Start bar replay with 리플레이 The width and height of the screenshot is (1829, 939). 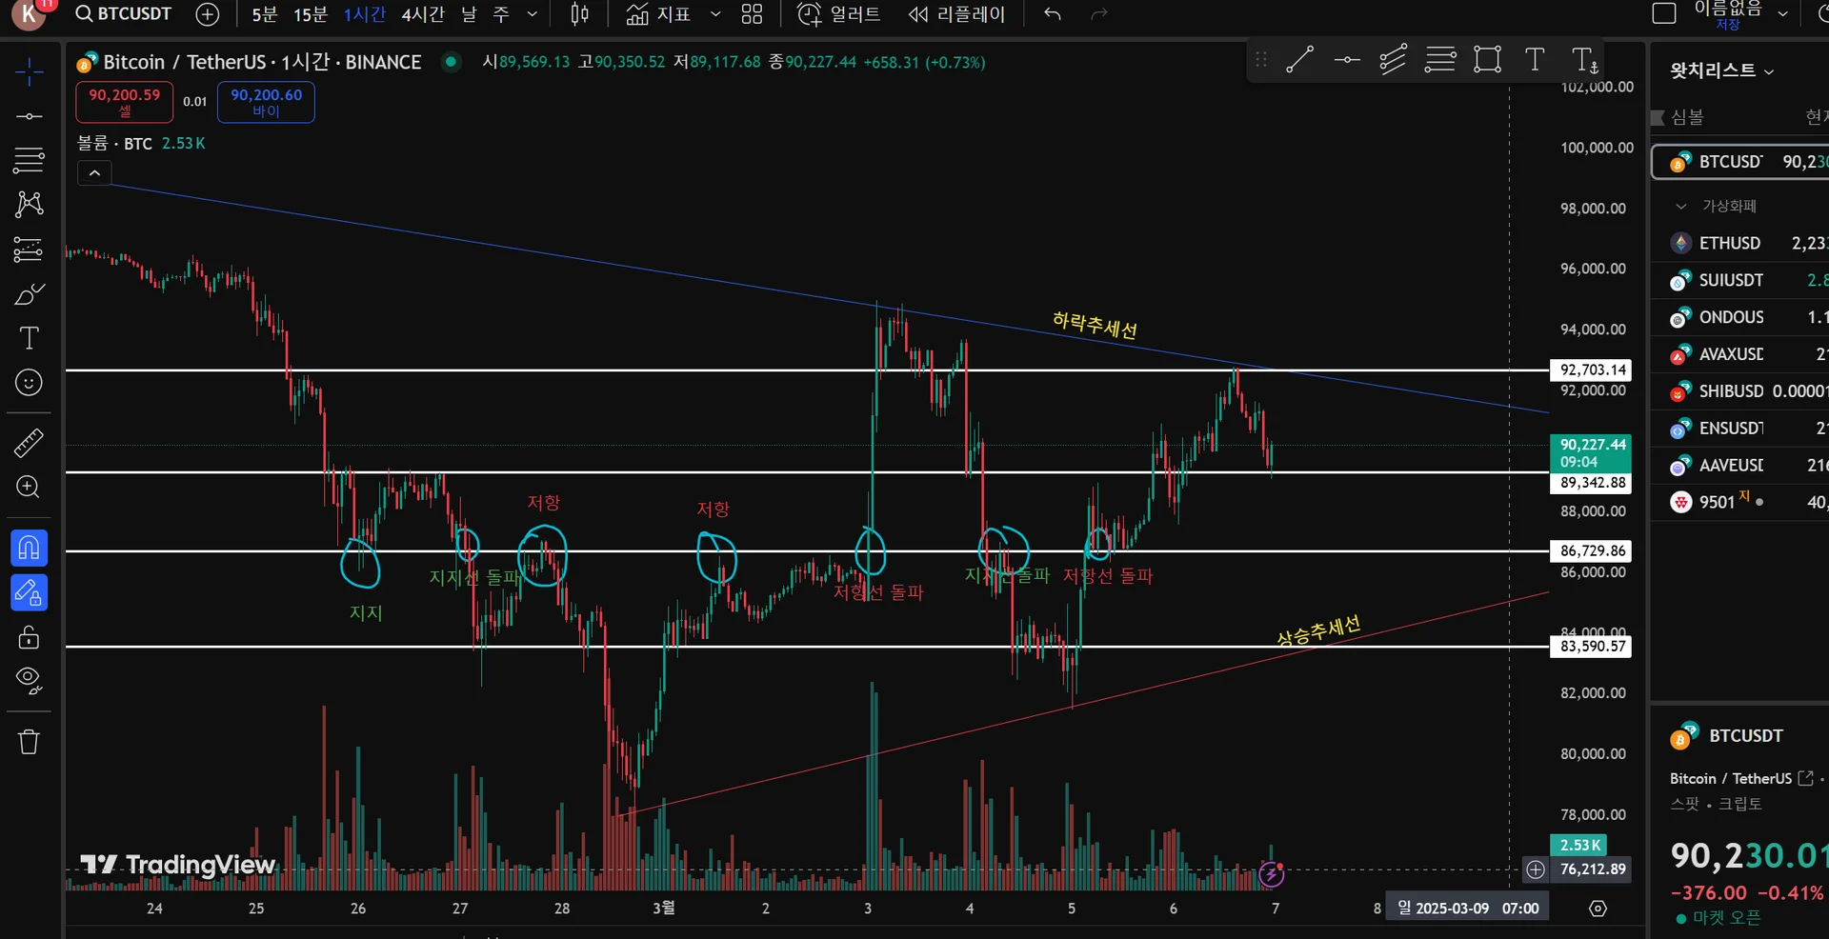(957, 14)
